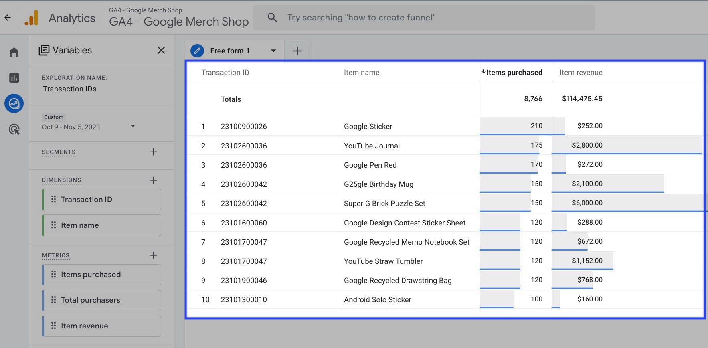Select the Free form 1 tab
Image resolution: width=708 pixels, height=348 pixels.
tap(235, 51)
